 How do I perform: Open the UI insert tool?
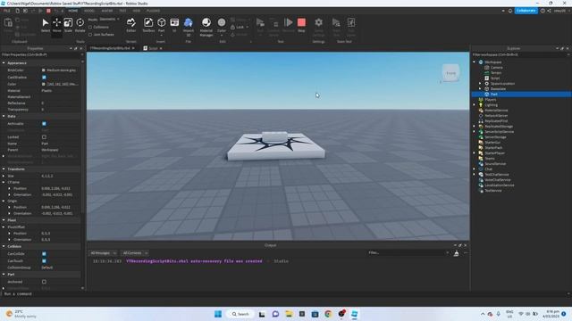click(174, 25)
